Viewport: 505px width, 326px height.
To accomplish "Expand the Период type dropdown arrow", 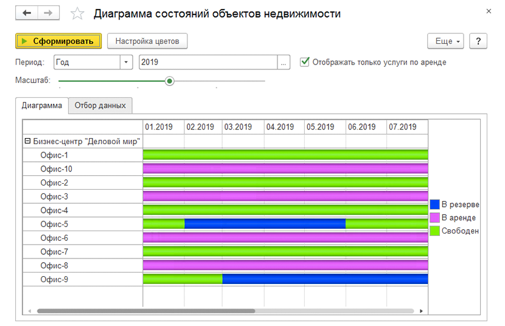I will (127, 62).
